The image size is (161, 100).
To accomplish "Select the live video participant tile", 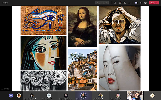I will click(x=135, y=95).
